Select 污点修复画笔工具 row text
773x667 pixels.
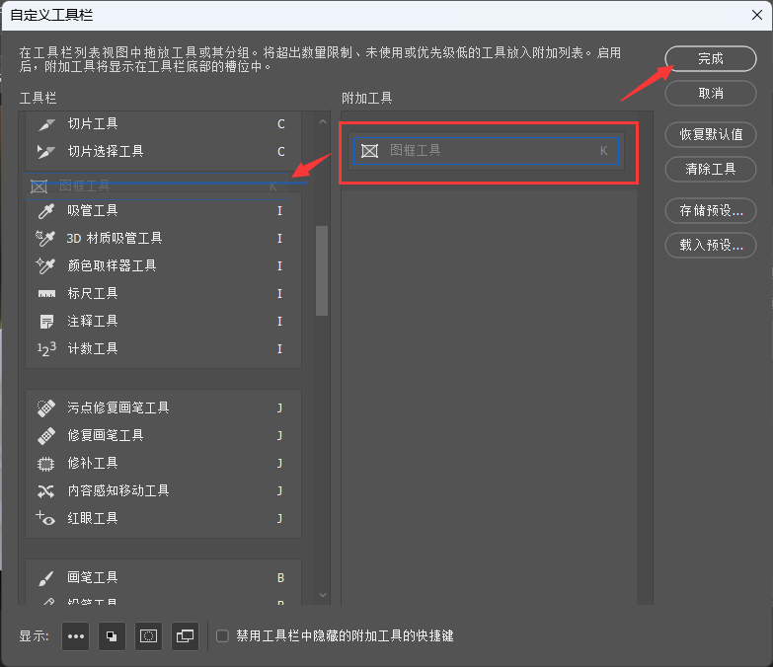point(118,408)
